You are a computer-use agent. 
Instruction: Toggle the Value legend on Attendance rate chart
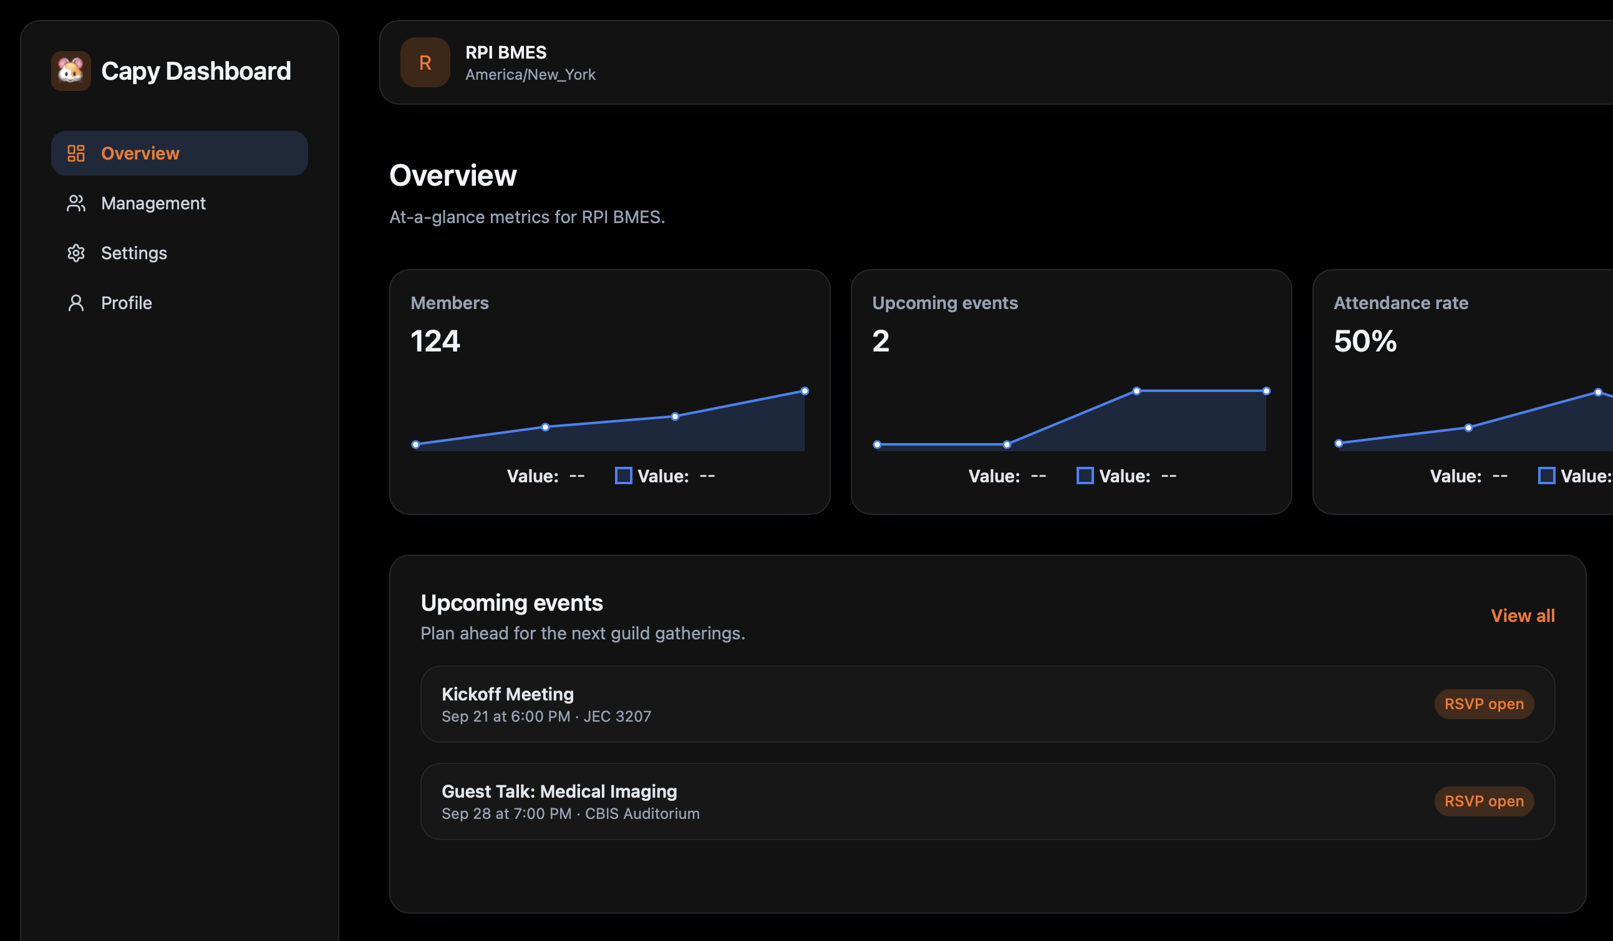(x=1546, y=475)
